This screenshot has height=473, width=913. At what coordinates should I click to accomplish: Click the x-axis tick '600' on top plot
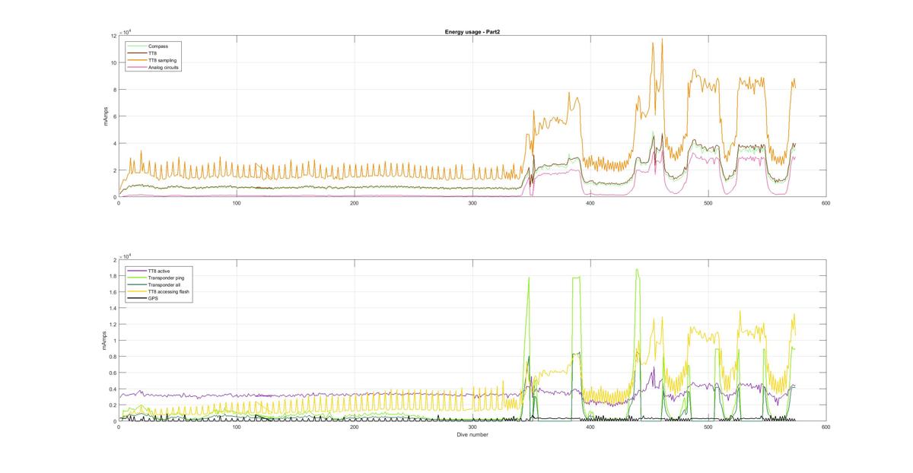826,203
